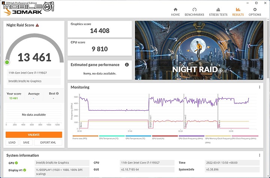Click the VALIDATE button

coord(34,135)
